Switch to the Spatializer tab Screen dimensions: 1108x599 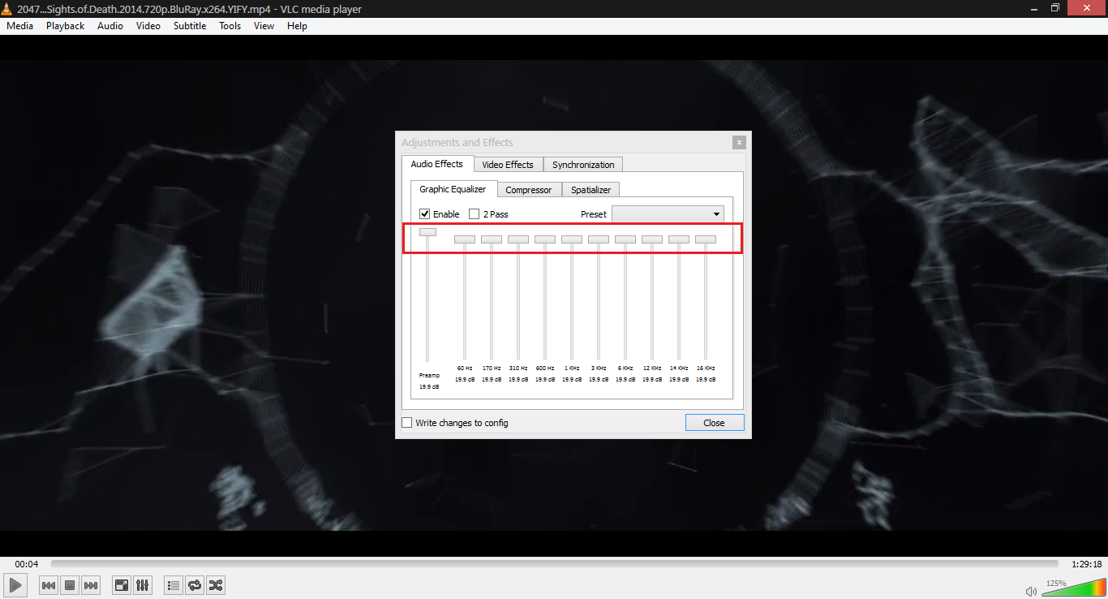point(591,189)
